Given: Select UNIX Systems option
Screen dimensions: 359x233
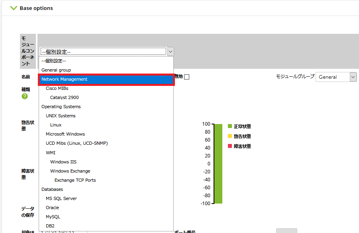Looking at the screenshot, I should (106, 116).
